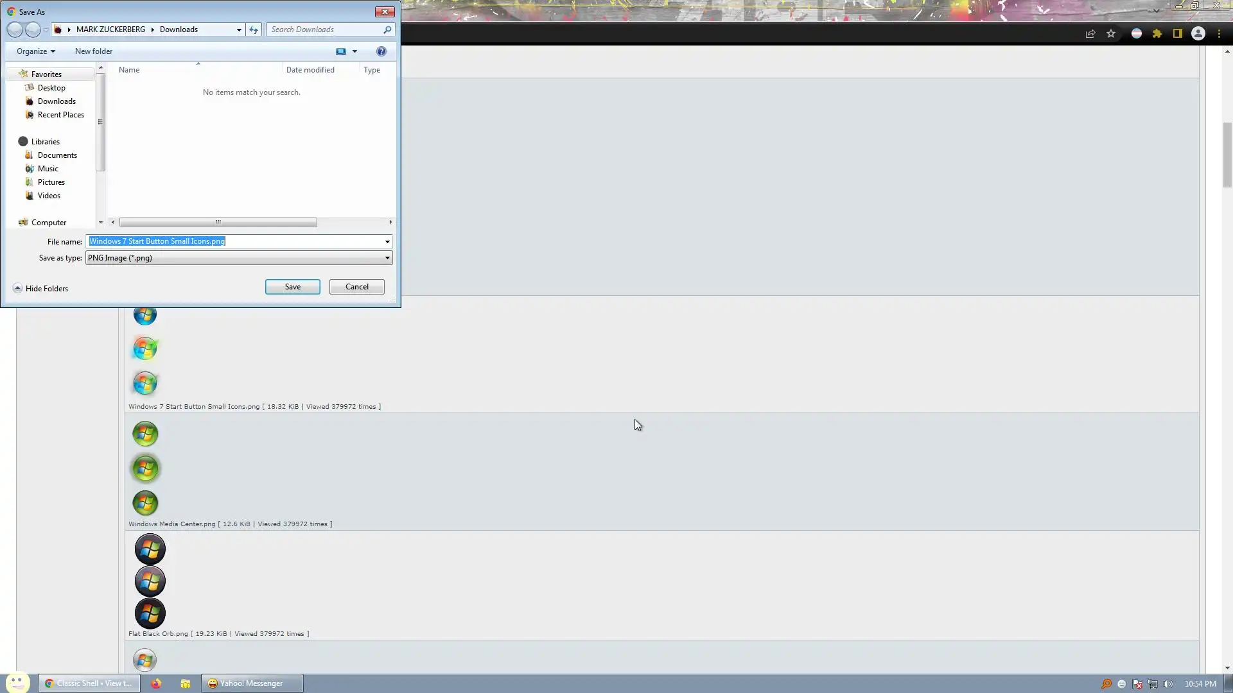The width and height of the screenshot is (1233, 693).
Task: Click New folder in toolbar
Action: [93, 51]
